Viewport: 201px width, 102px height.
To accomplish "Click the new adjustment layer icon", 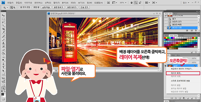I will tap(184, 98).
